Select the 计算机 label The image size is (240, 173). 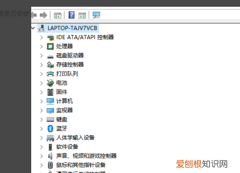pyautogui.click(x=64, y=101)
